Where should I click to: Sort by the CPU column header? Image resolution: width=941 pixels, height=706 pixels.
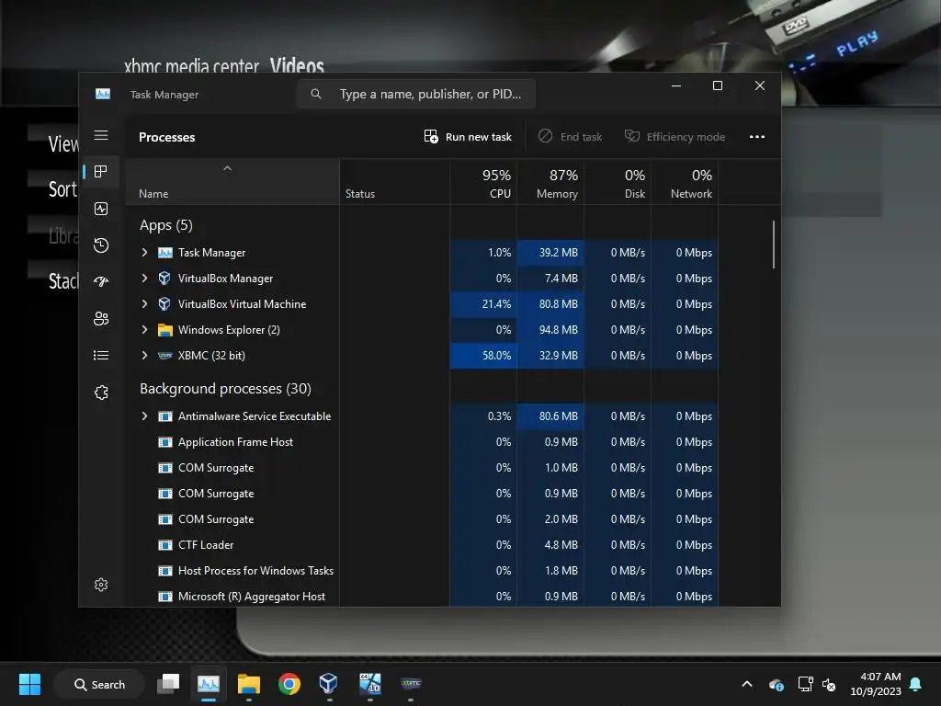coord(483,183)
